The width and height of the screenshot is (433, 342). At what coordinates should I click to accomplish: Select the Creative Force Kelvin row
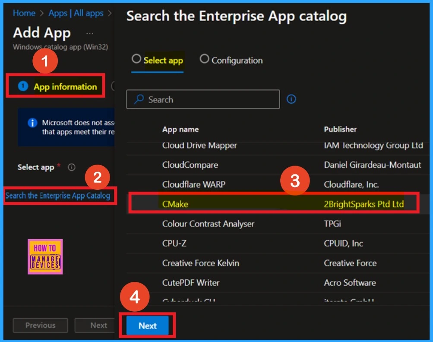278,263
